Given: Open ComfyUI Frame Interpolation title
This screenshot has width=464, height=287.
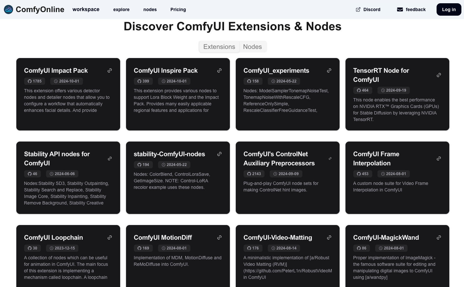Looking at the screenshot, I should (376, 159).
